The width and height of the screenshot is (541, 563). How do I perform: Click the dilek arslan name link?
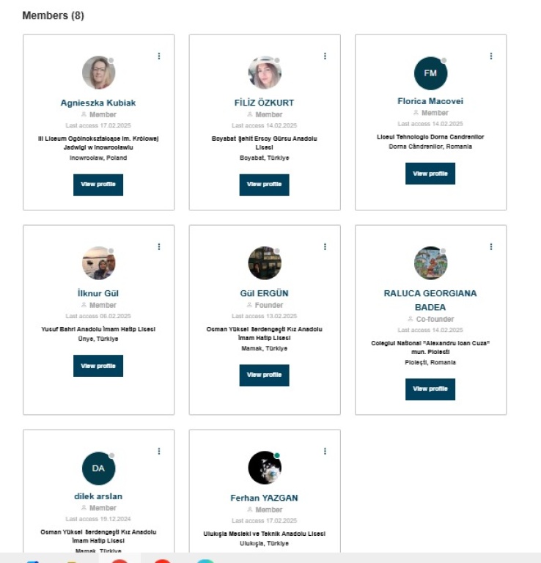[98, 496]
